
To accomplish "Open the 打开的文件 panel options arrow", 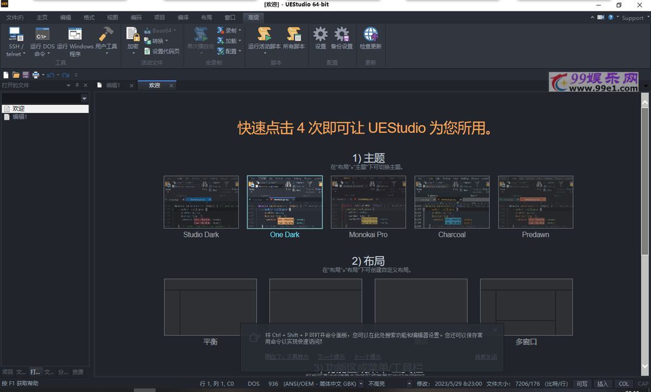I will [x=68, y=85].
